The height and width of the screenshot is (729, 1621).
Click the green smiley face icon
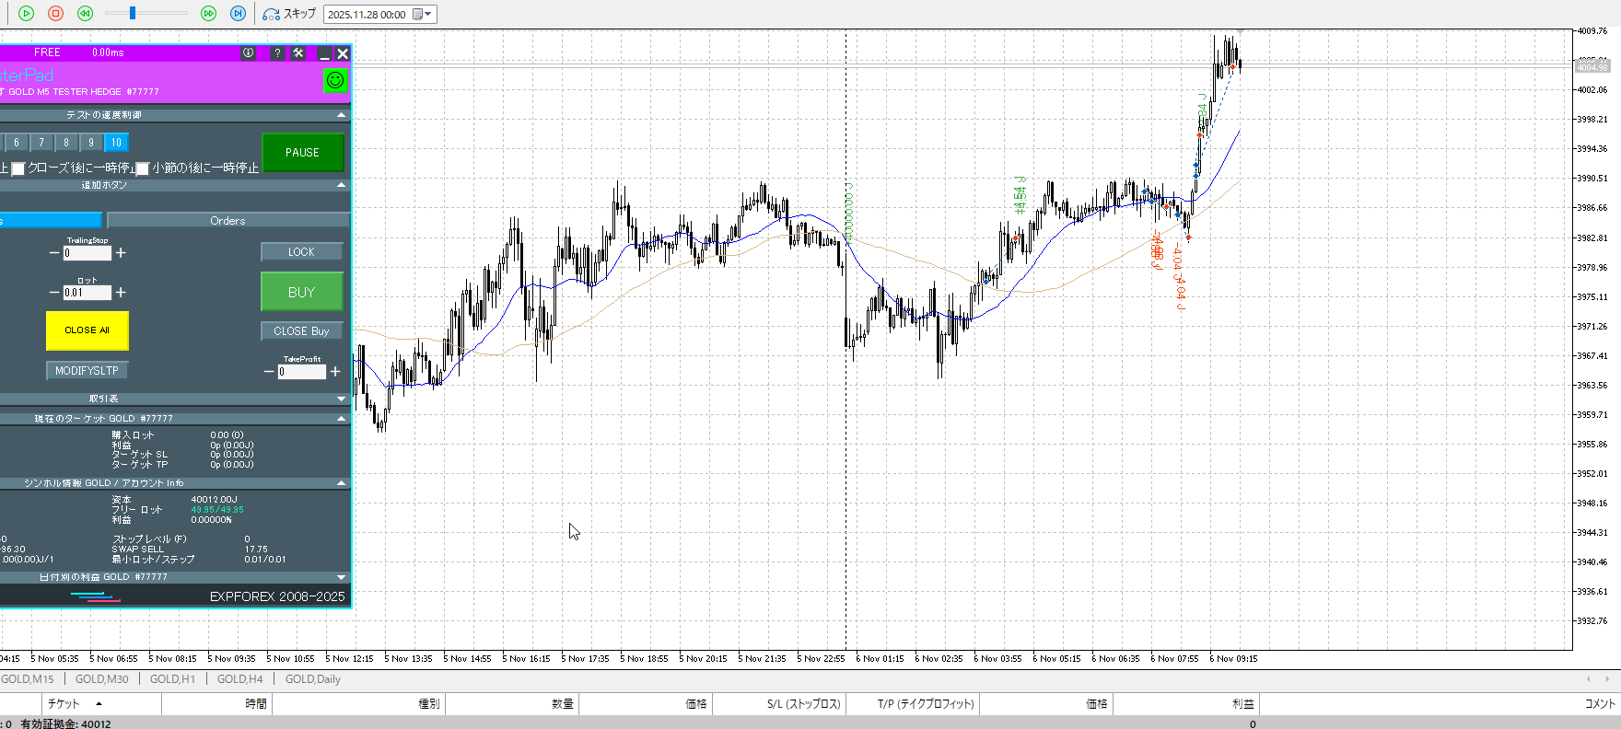pos(335,81)
